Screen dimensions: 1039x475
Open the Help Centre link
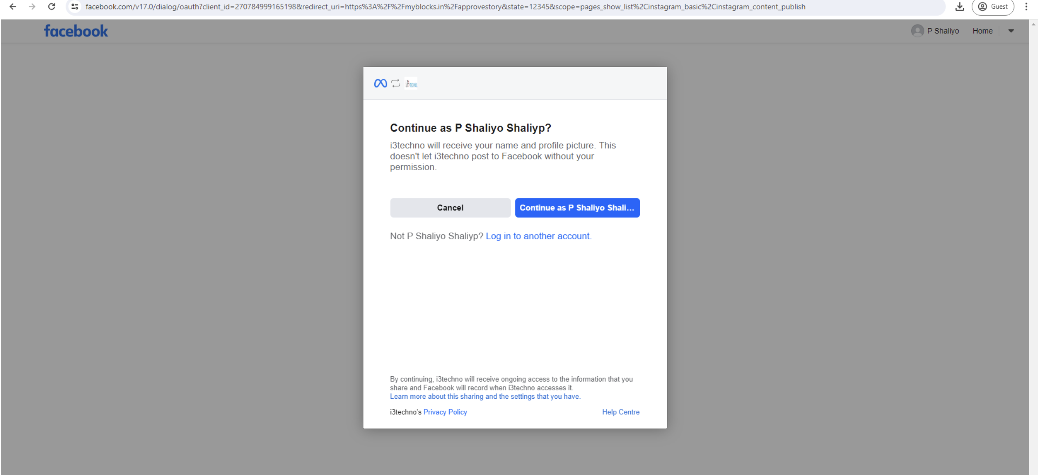(620, 412)
